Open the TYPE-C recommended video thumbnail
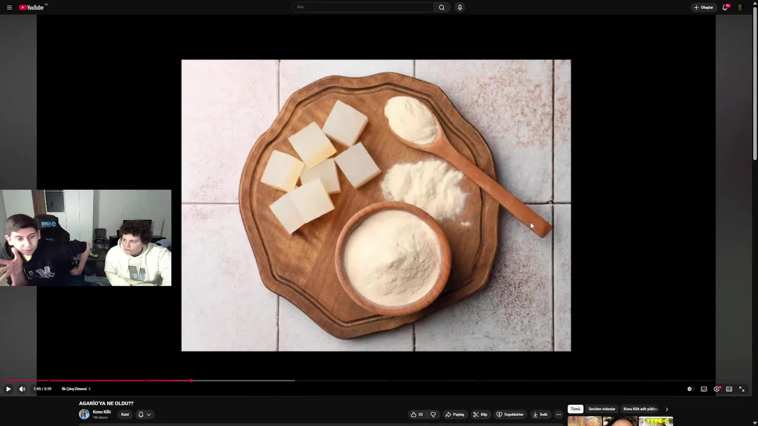 656,421
